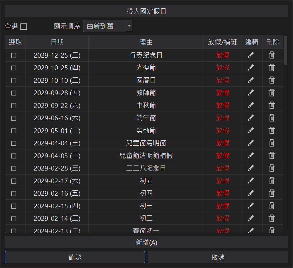This screenshot has width=293, height=268.
Task: Edit the 教師節 holiday
Action: [251, 93]
